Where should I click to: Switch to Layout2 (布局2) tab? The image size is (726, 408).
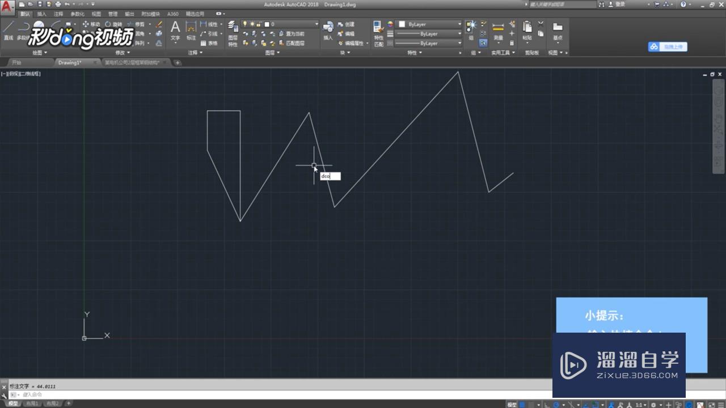(53, 404)
